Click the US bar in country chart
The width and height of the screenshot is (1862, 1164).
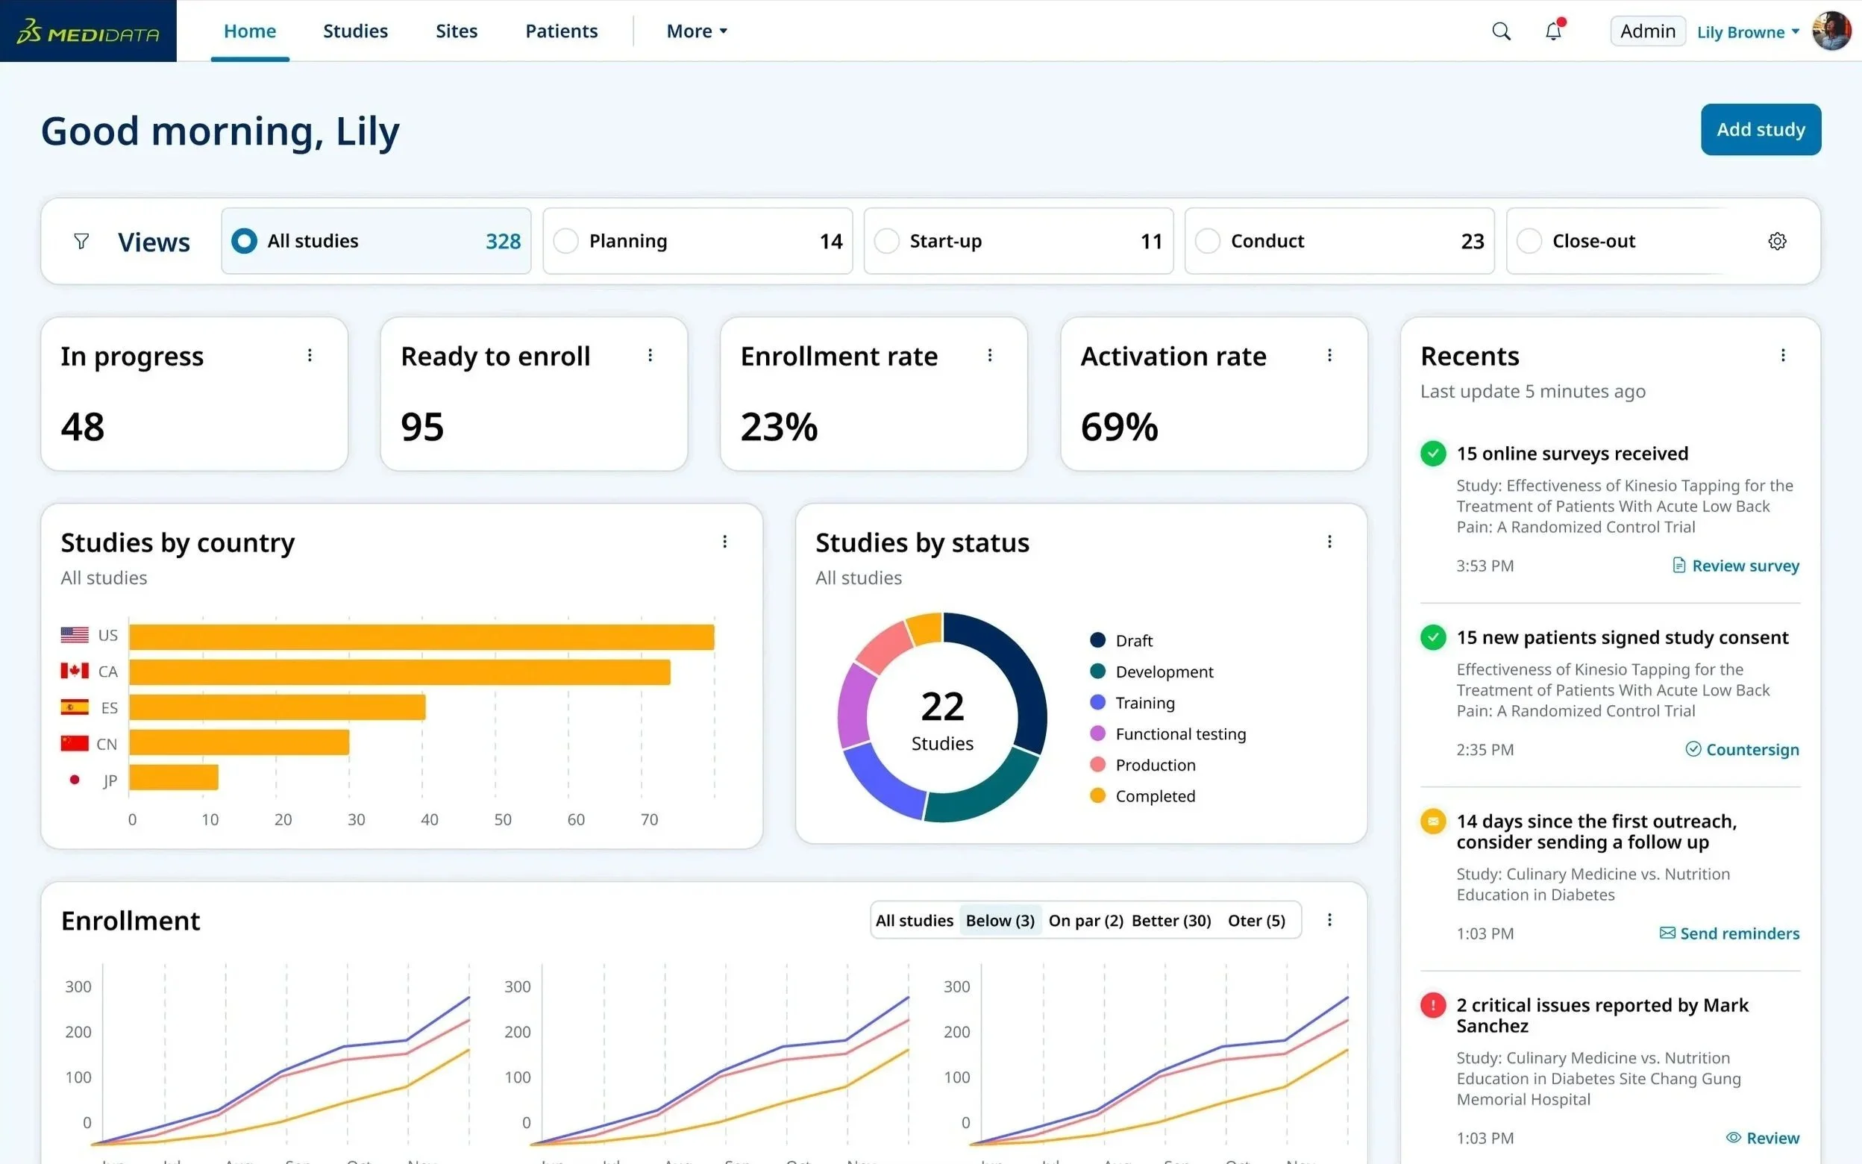[421, 636]
